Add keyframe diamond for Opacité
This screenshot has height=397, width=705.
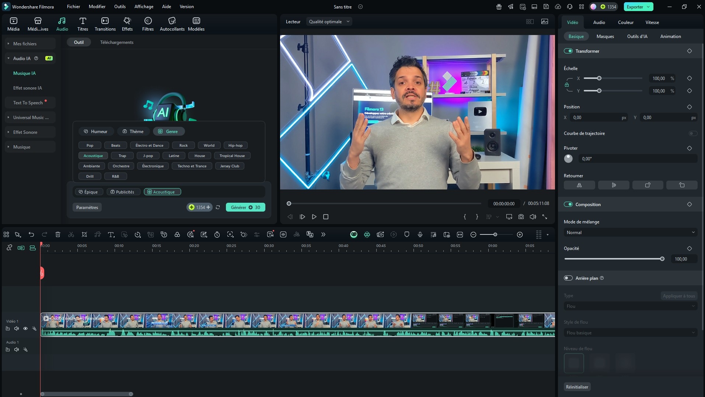tap(690, 248)
